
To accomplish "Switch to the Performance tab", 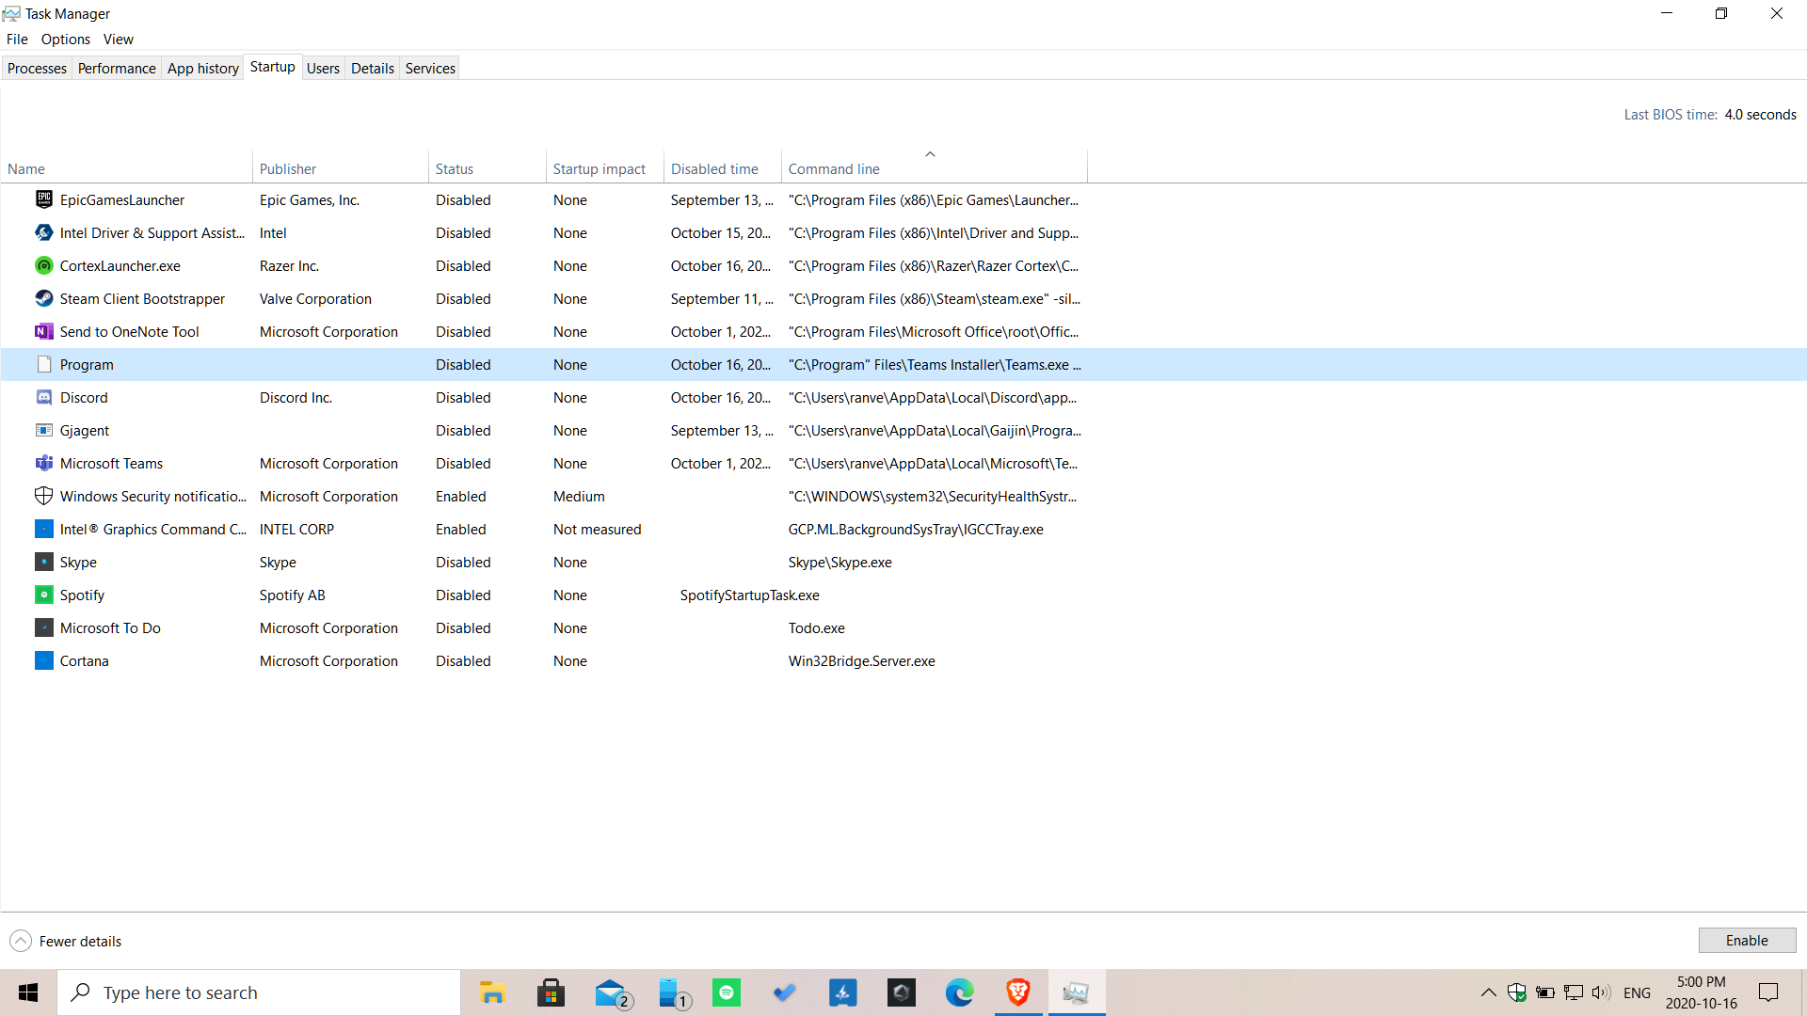I will tap(117, 68).
